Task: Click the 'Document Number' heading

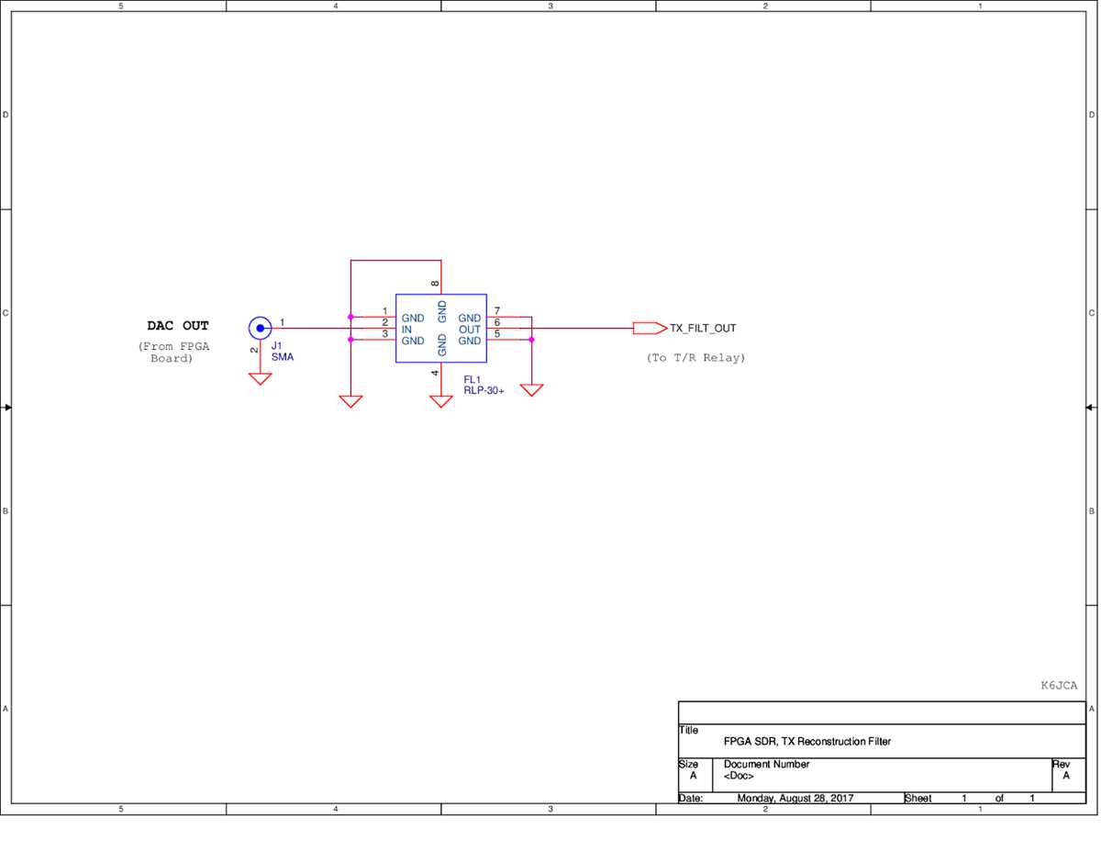Action: [767, 764]
